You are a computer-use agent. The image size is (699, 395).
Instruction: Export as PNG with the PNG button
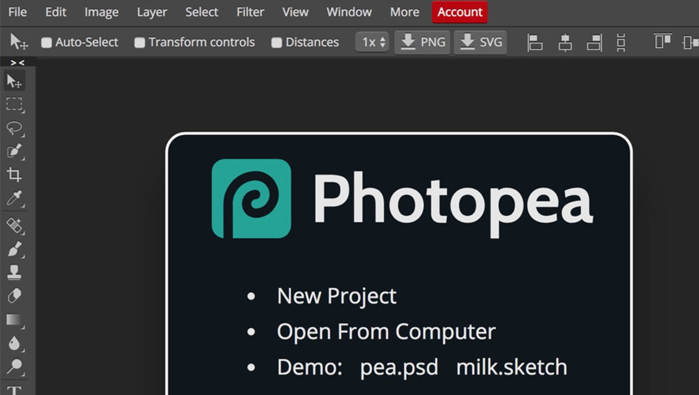click(x=422, y=42)
